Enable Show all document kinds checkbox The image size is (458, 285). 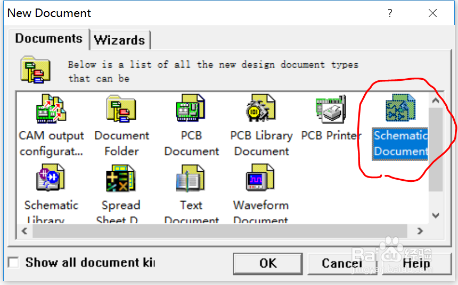coord(13,262)
